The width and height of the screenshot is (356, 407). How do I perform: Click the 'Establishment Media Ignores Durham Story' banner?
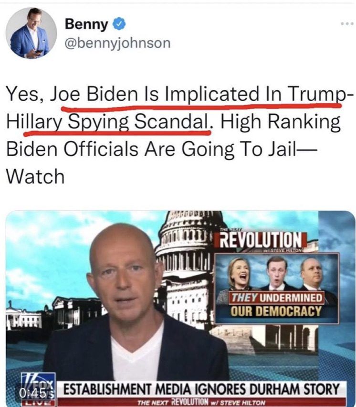click(201, 389)
